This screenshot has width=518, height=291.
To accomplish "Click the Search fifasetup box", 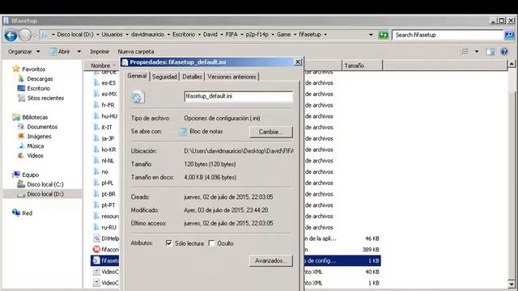I will pos(448,35).
